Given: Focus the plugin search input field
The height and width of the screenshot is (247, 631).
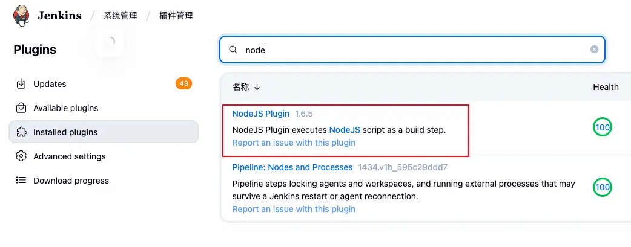Looking at the screenshot, I should [412, 50].
